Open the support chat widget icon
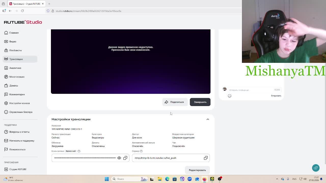 [x=316, y=168]
